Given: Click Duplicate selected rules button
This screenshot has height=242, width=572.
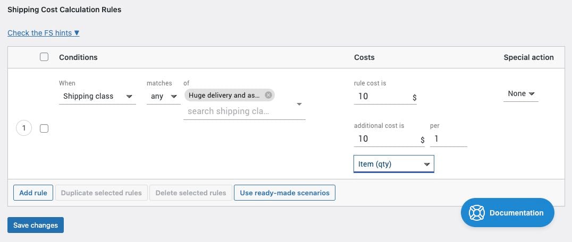Looking at the screenshot, I should point(102,193).
